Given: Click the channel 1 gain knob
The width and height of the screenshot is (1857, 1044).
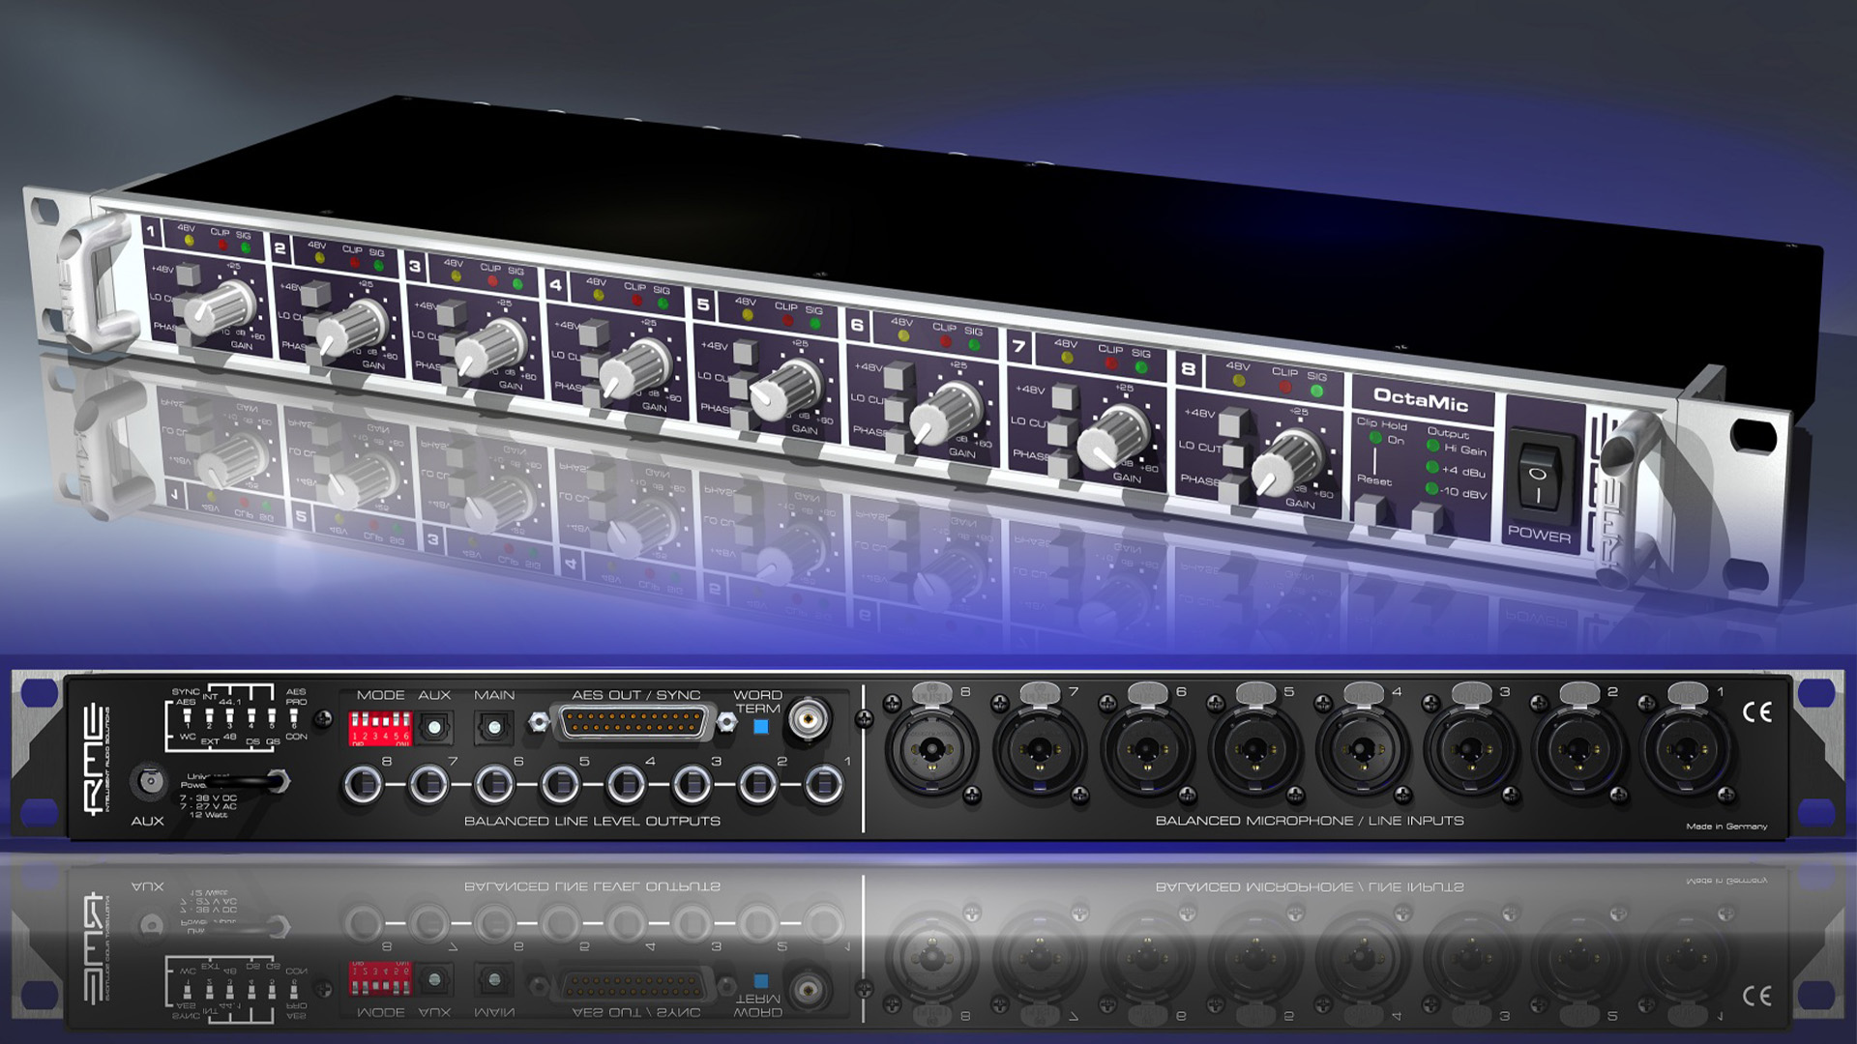Looking at the screenshot, I should (x=221, y=306).
